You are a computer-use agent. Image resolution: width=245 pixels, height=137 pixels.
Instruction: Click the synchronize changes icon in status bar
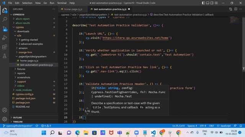pyautogui.click(x=37, y=126)
